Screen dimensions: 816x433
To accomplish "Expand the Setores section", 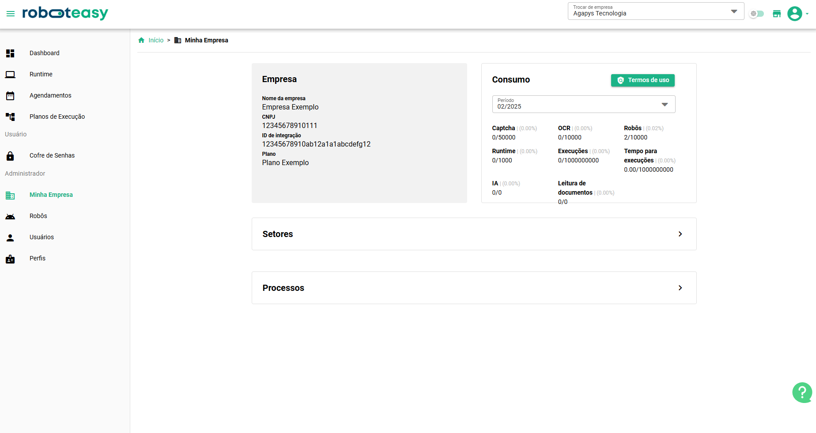I will [474, 234].
